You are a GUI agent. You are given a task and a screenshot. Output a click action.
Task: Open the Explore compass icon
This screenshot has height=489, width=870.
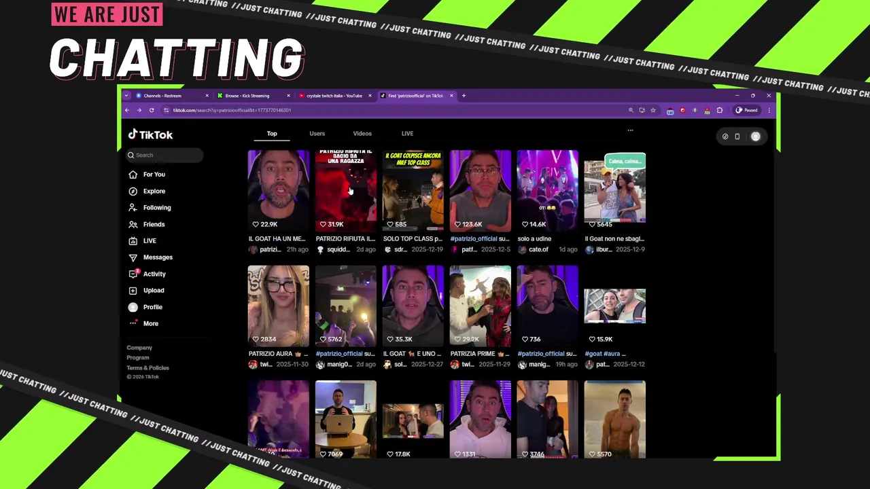point(133,191)
